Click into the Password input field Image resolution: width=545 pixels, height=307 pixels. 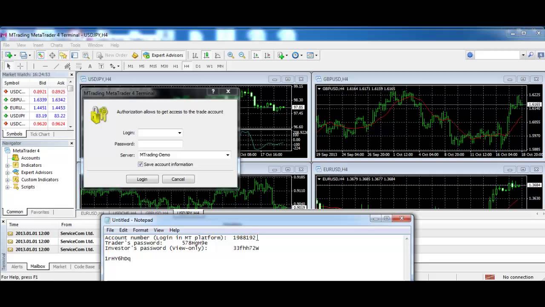tap(160, 144)
